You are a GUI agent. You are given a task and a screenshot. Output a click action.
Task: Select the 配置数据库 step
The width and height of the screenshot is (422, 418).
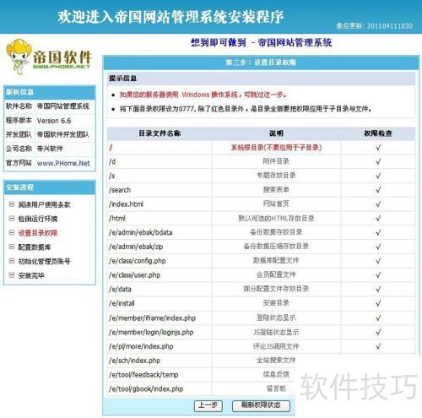coord(35,247)
